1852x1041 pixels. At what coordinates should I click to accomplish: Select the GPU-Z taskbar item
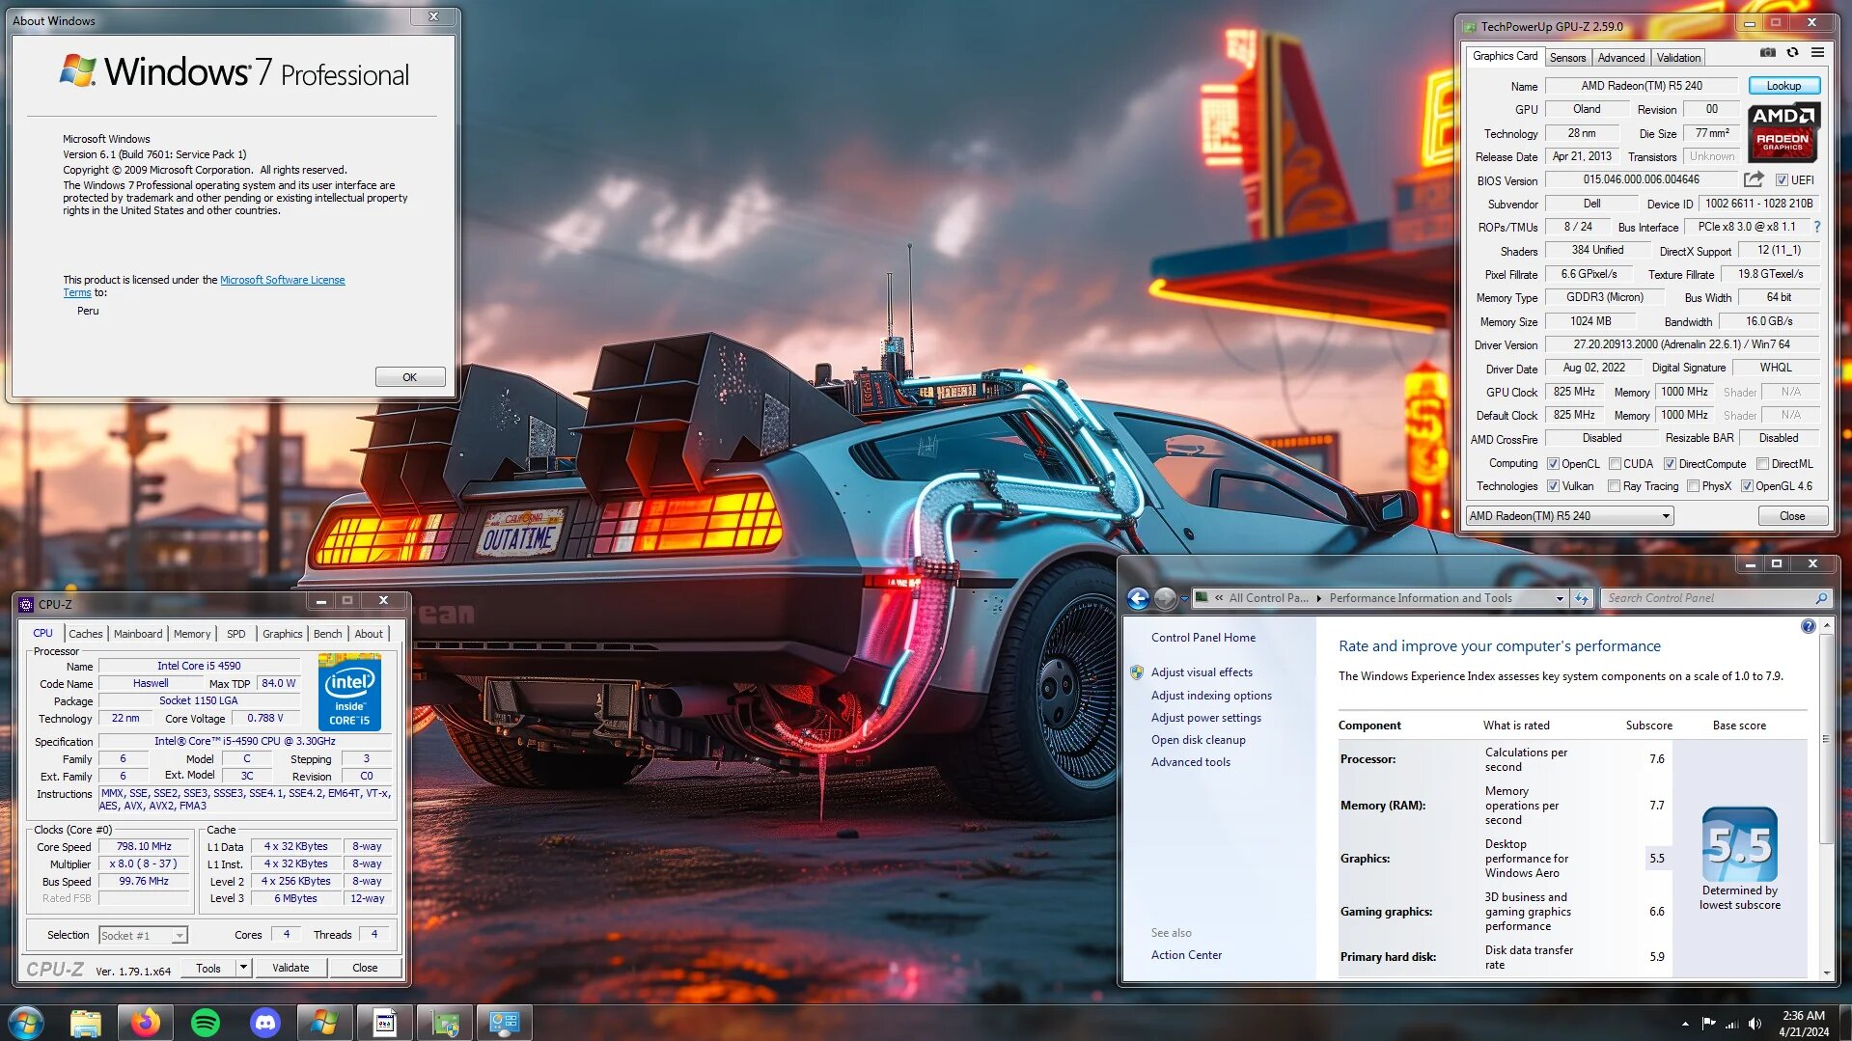pos(445,1023)
